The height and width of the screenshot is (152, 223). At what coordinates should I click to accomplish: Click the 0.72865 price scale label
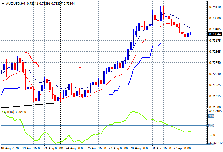215,51
